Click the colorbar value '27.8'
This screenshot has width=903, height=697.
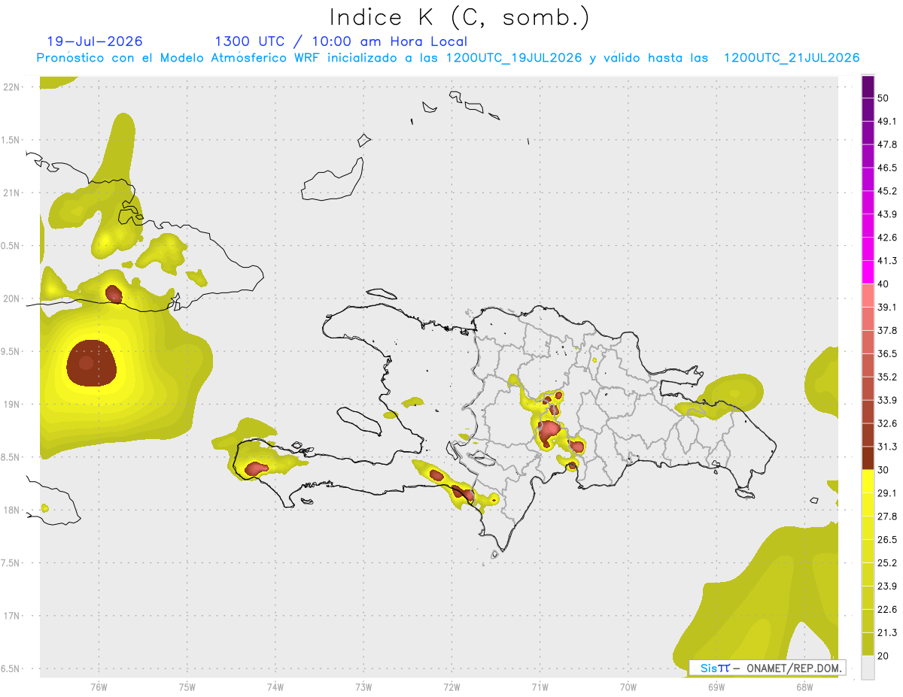point(886,517)
